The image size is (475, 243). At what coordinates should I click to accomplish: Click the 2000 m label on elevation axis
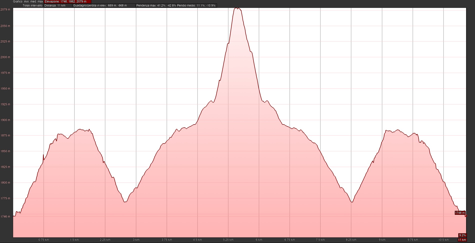pyautogui.click(x=5, y=57)
